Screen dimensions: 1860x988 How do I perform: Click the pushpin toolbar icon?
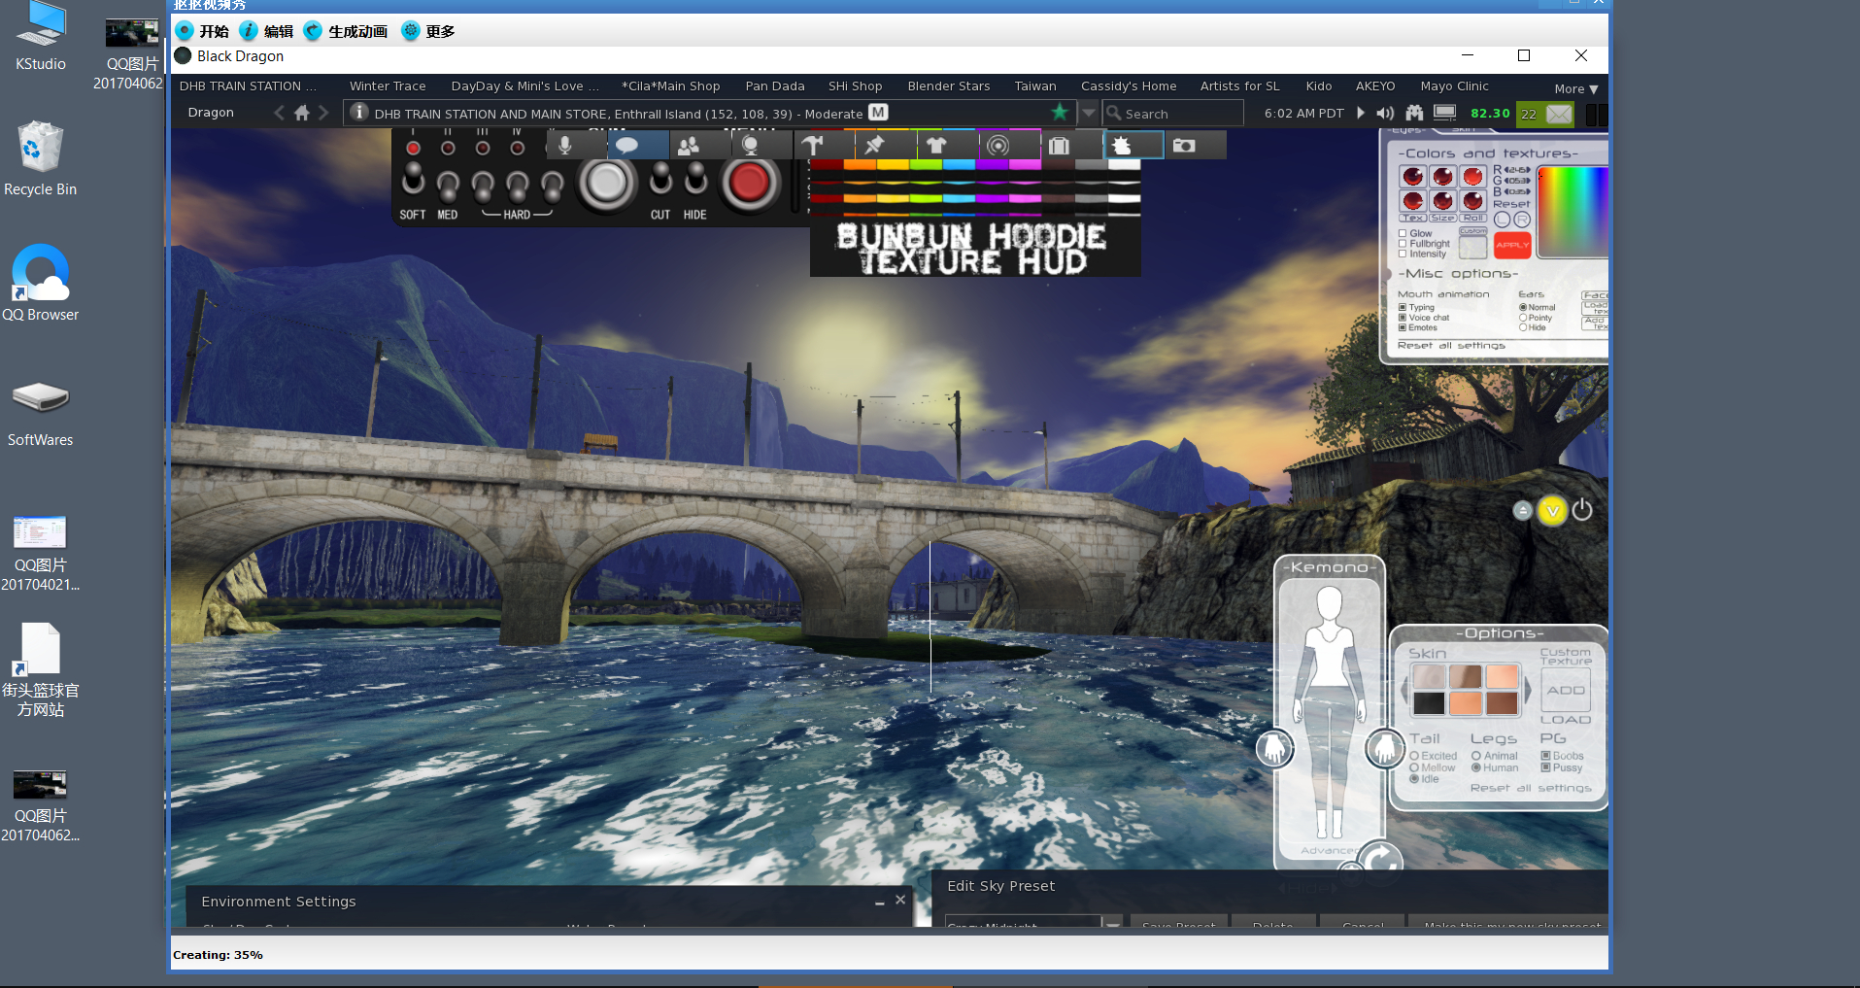pos(874,146)
